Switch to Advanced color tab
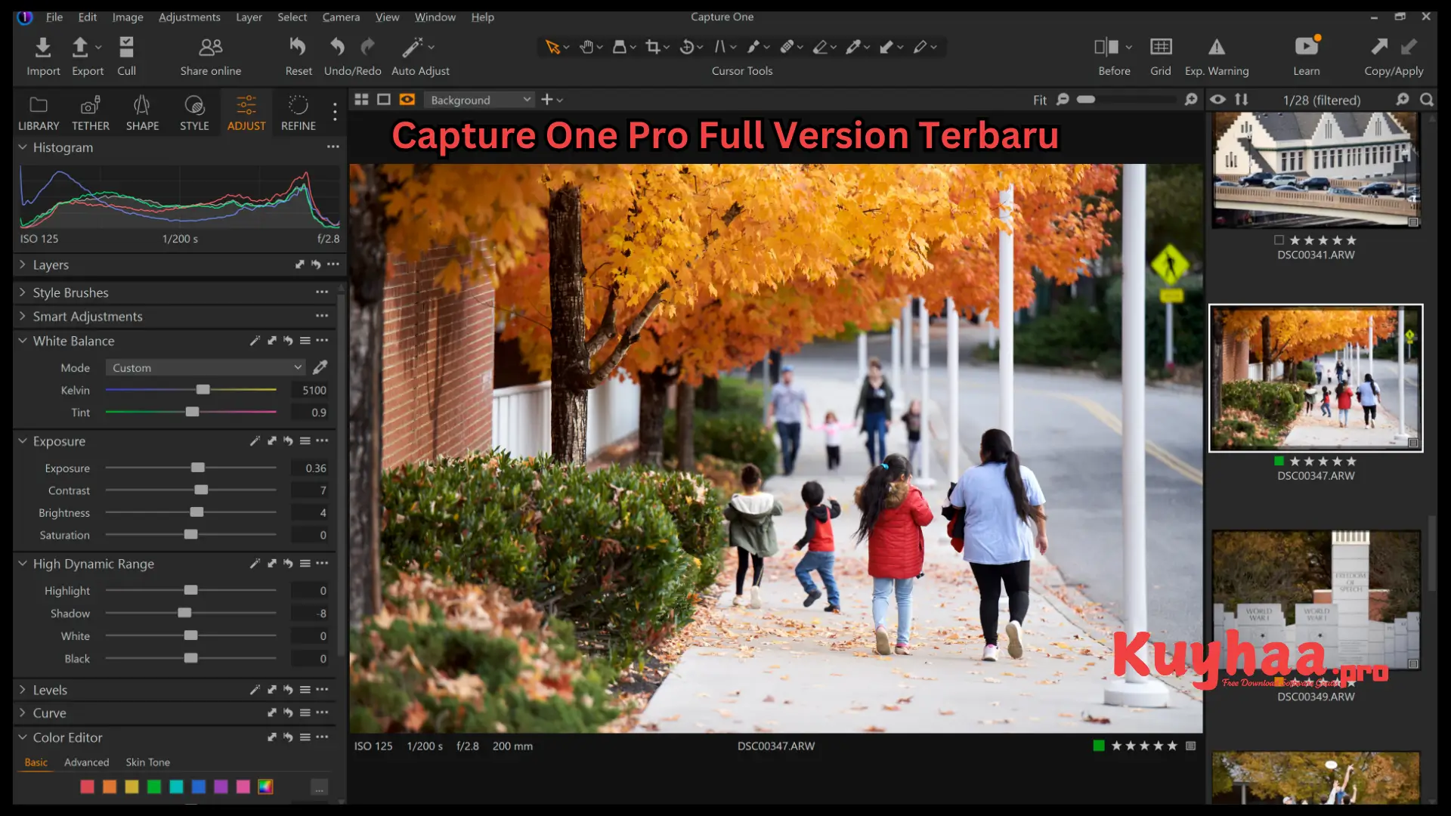1451x816 pixels. pos(85,762)
